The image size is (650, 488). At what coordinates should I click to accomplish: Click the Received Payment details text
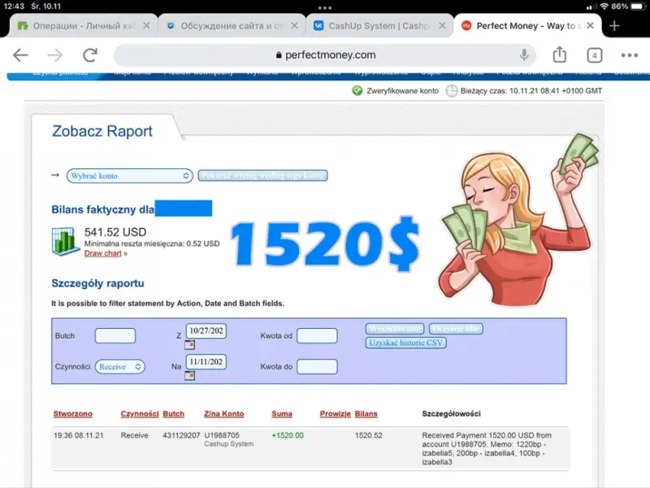click(x=487, y=449)
